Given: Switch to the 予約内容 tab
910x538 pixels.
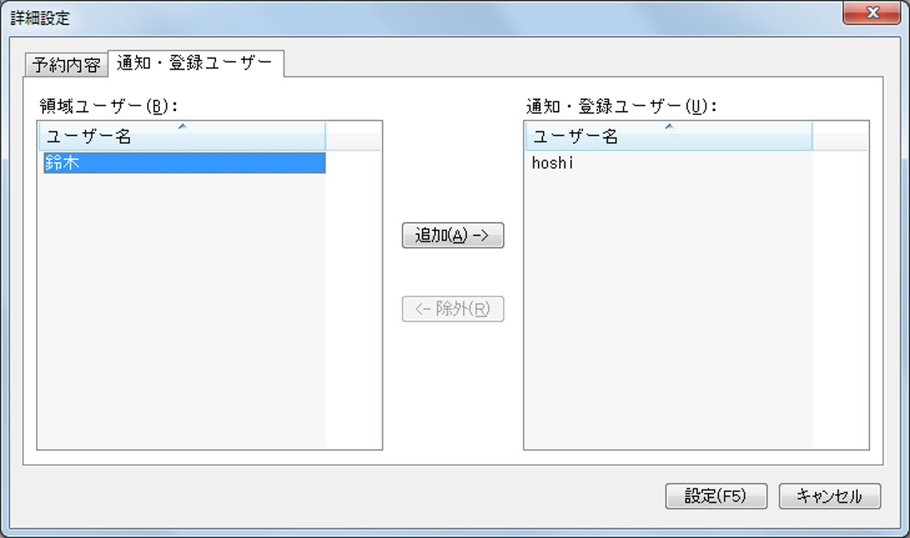Looking at the screenshot, I should pyautogui.click(x=66, y=65).
